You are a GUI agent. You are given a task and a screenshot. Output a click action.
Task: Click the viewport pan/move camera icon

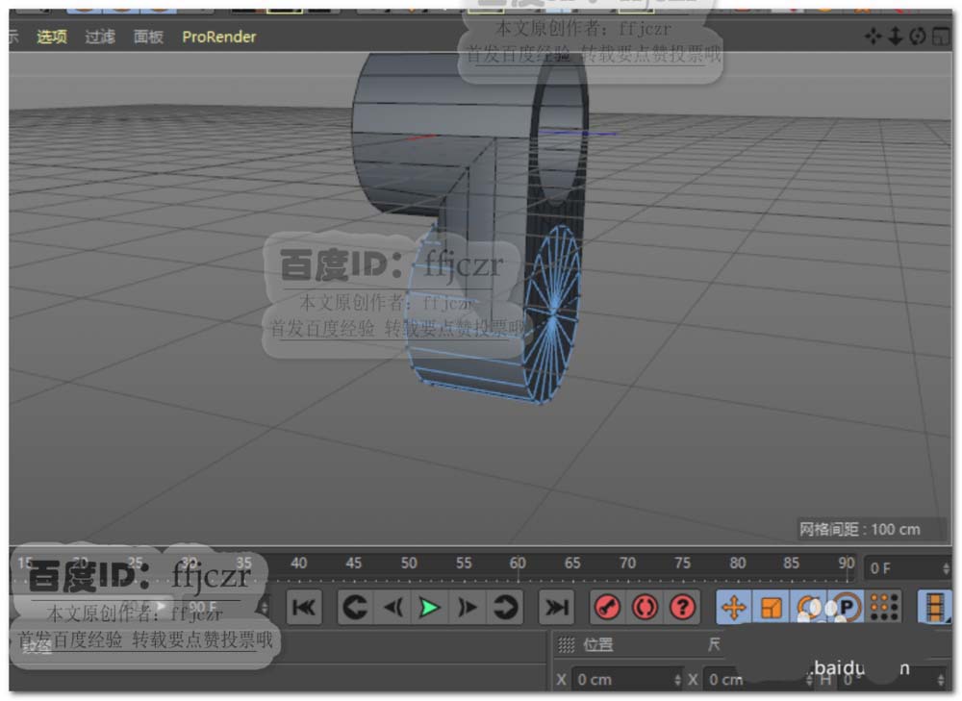(x=873, y=37)
